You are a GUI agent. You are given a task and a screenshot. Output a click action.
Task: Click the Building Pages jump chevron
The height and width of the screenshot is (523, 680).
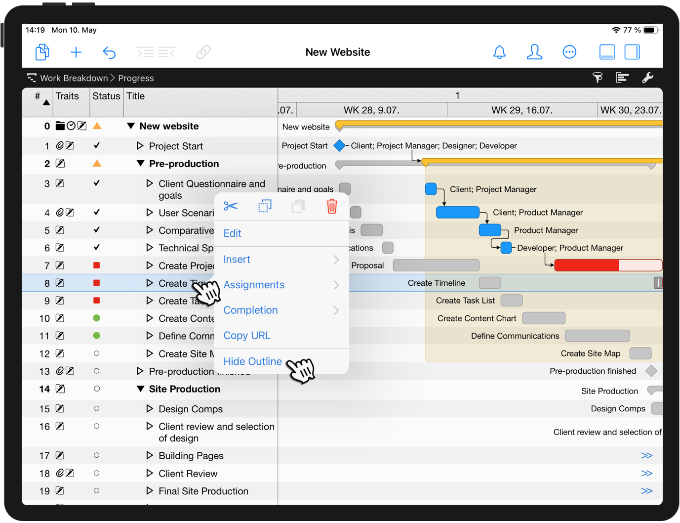(647, 455)
